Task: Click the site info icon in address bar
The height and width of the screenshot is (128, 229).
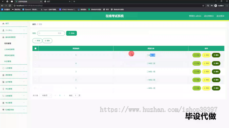Action: point(15,6)
